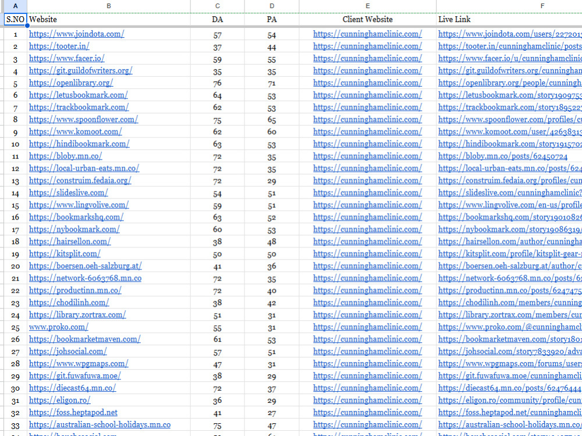Open the kitsplit.com/profile live link
Screen dimensions: 582x436
click(510, 254)
